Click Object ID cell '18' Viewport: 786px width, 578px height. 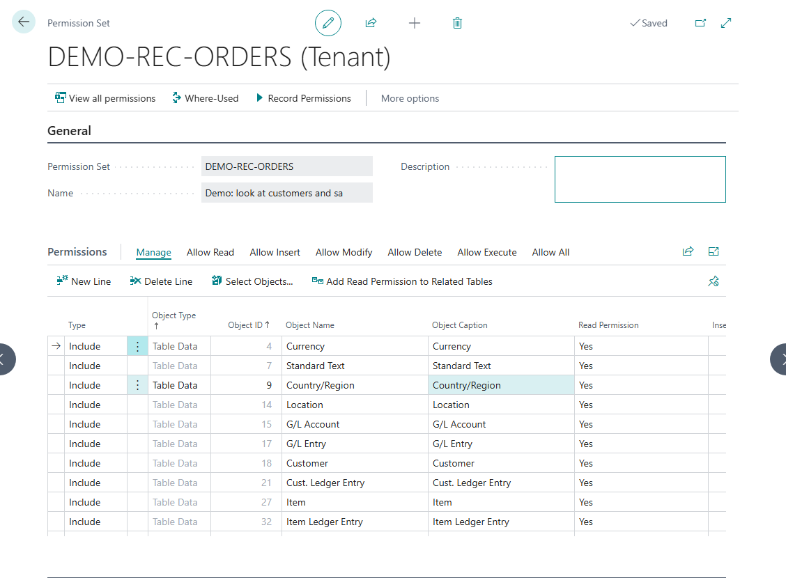246,463
